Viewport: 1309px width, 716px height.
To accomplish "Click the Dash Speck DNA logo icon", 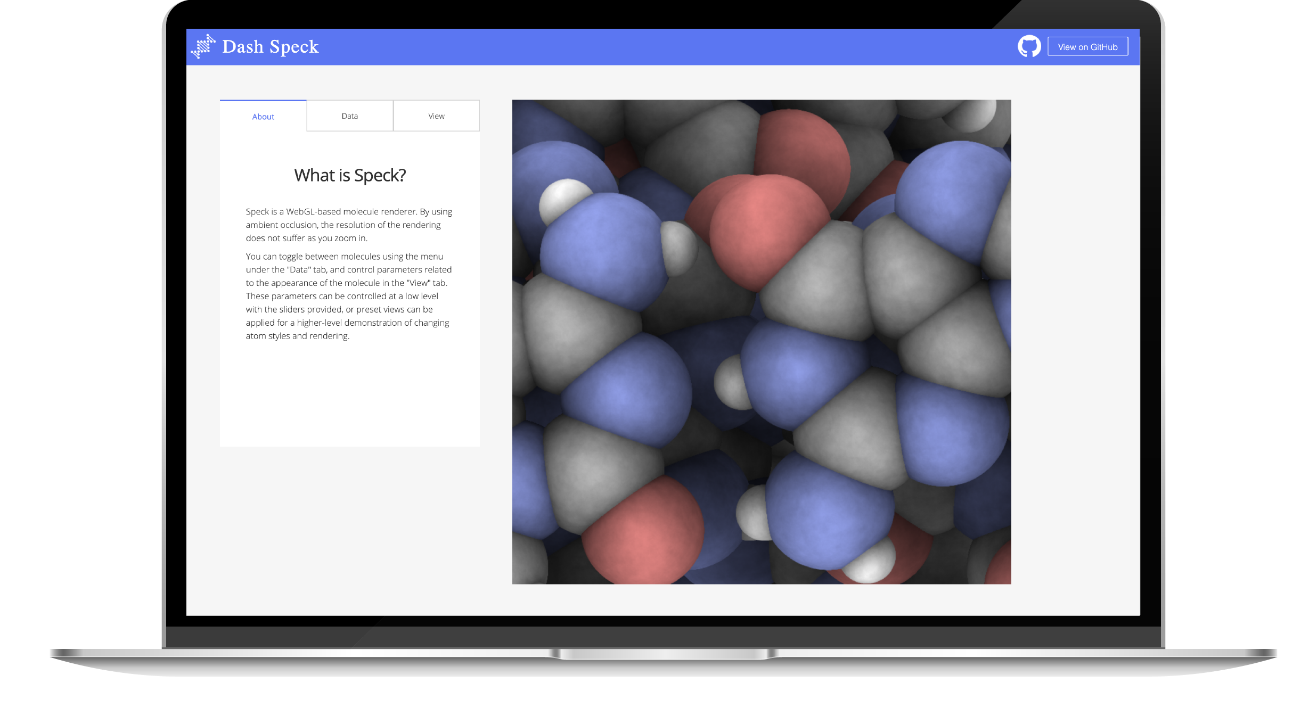I will [x=203, y=47].
